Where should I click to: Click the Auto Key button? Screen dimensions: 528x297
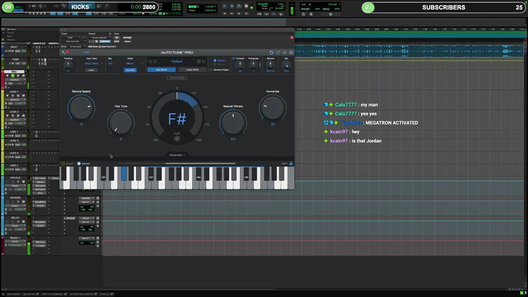tap(130, 70)
